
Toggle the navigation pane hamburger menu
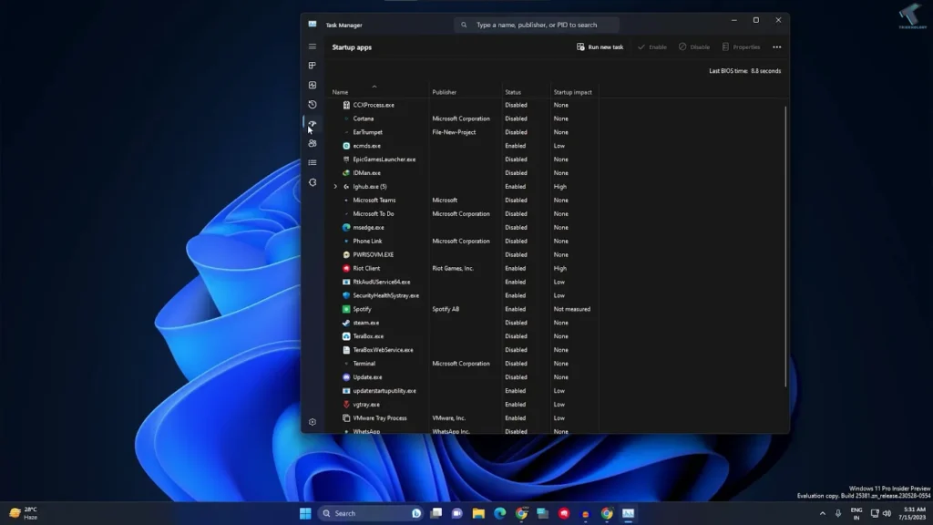click(x=313, y=46)
